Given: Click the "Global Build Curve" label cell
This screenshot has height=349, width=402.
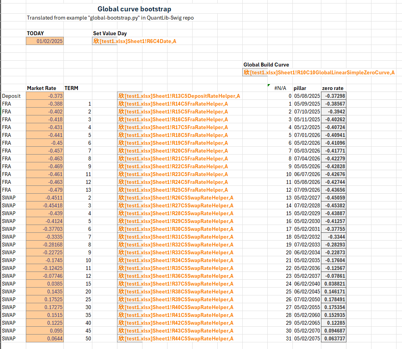Looking at the screenshot, I should tap(266, 65).
